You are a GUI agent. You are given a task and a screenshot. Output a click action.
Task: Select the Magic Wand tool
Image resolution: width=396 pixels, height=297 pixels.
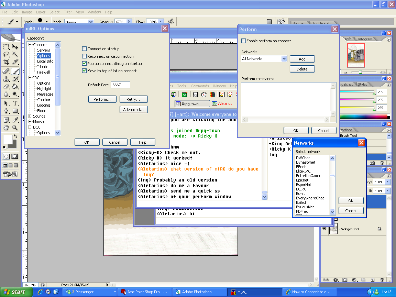pos(15,54)
